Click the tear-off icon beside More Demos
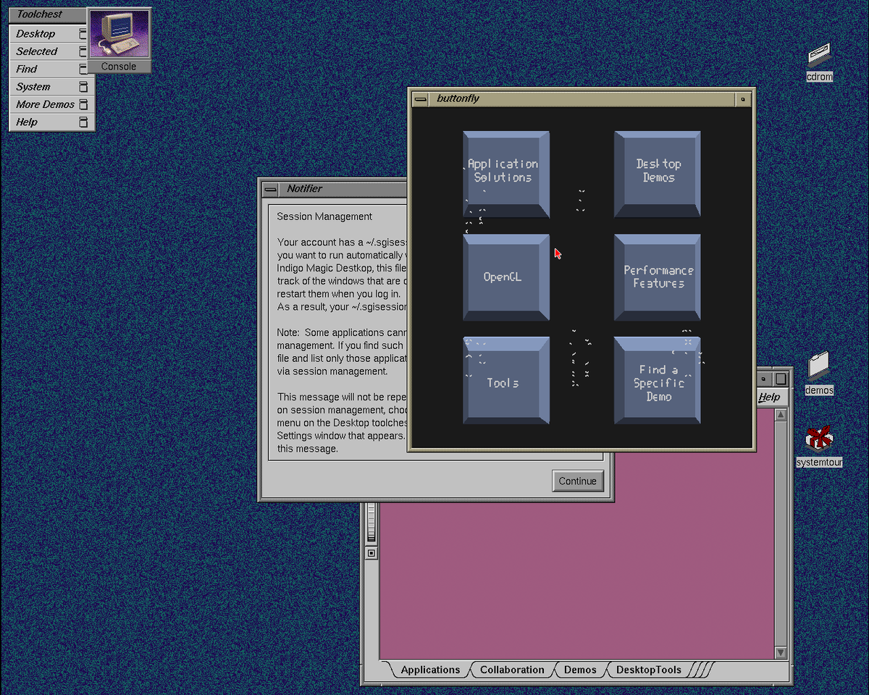Viewport: 869px width, 695px height. pyautogui.click(x=83, y=104)
